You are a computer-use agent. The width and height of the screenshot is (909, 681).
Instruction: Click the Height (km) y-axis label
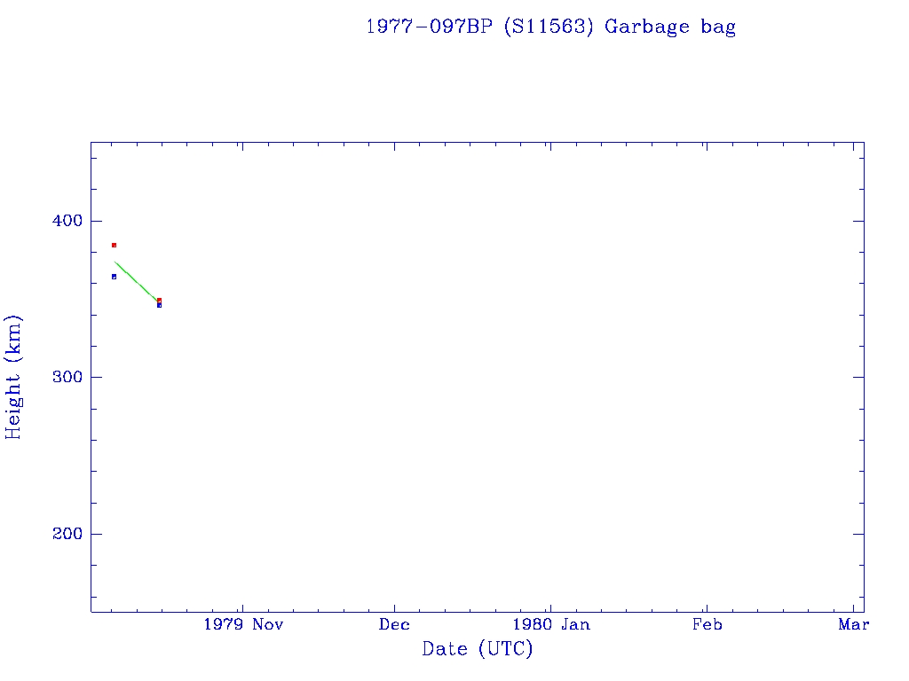point(14,377)
